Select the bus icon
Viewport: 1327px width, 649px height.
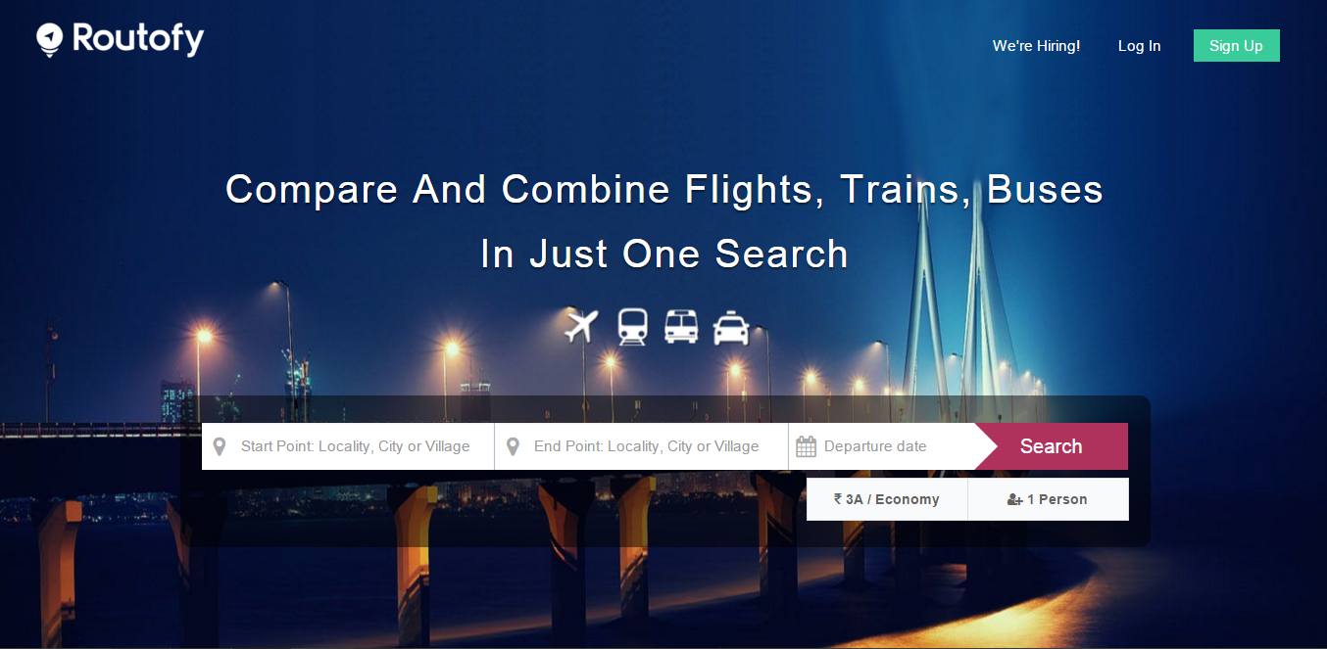coord(681,326)
